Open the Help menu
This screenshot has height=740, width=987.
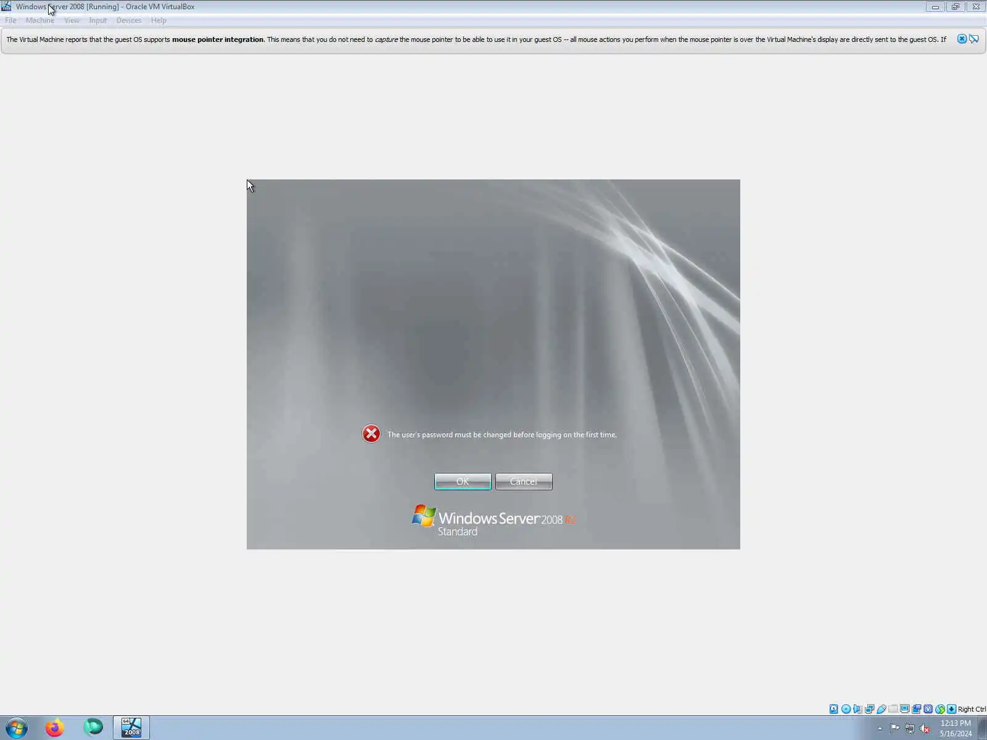point(159,20)
